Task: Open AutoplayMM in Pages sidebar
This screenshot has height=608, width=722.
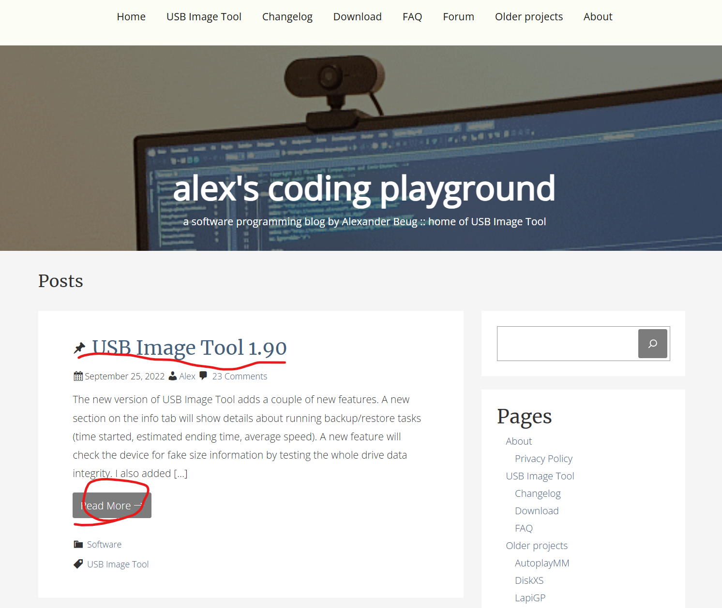Action: pos(542,563)
